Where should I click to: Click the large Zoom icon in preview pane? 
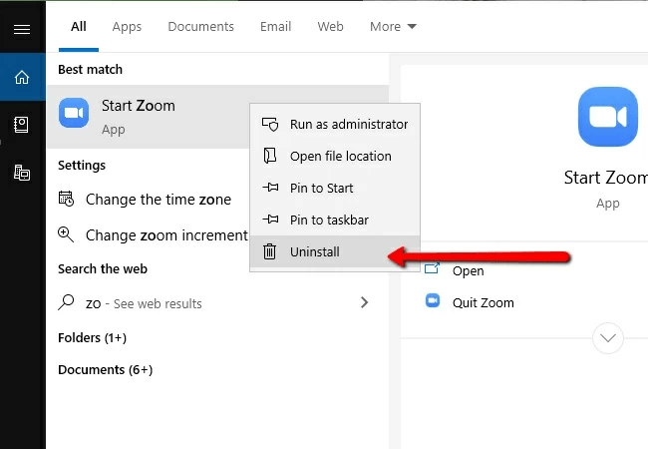point(607,117)
